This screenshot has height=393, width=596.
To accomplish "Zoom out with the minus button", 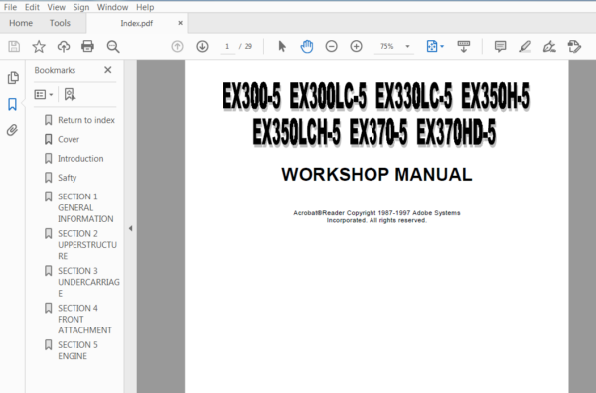I will coord(331,47).
